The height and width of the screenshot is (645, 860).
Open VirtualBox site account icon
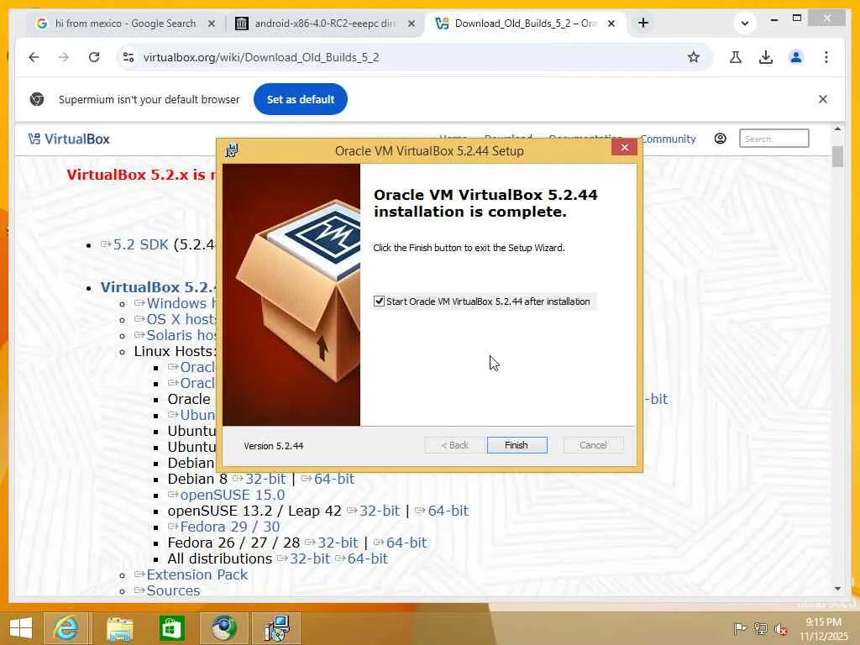click(x=720, y=139)
